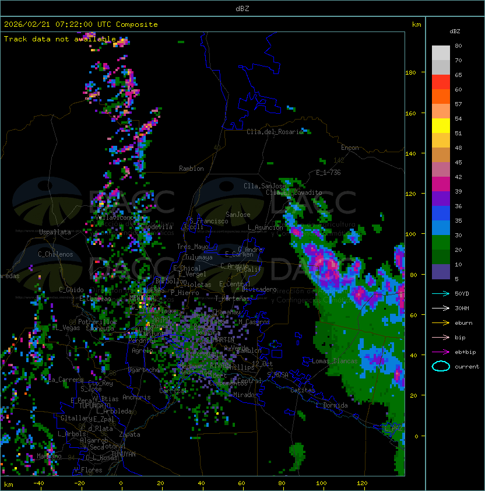Click the 'M_Caseros' map label

point(254,322)
